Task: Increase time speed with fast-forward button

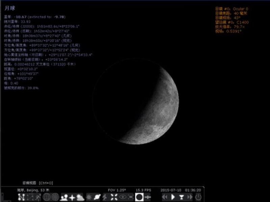Action: (x=190, y=197)
